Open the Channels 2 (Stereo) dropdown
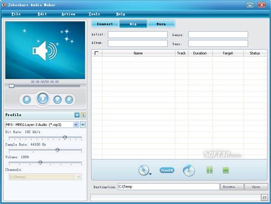The image size is (271, 204). pos(79,177)
